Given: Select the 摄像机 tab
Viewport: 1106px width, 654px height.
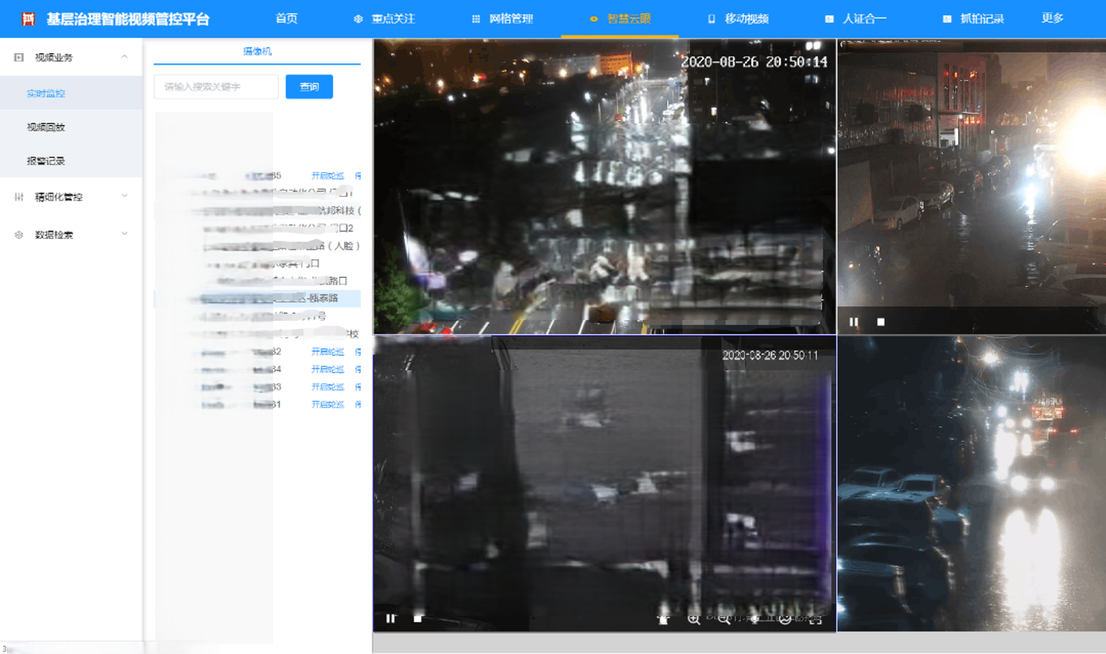Looking at the screenshot, I should (x=257, y=52).
